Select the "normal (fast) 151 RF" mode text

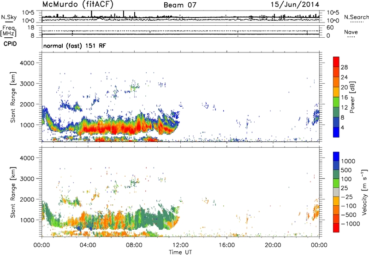pos(75,46)
